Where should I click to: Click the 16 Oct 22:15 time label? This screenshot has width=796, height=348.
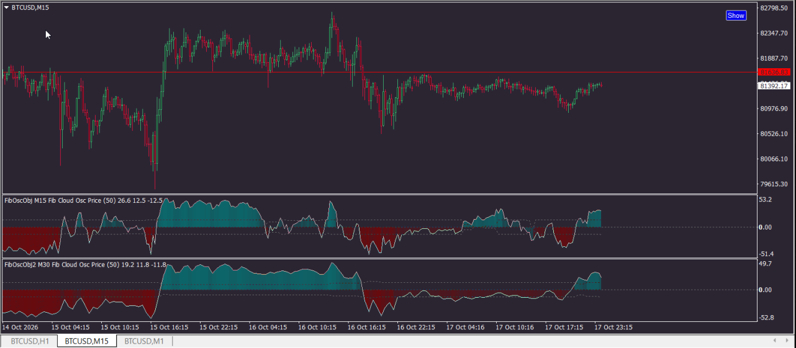coord(416,327)
